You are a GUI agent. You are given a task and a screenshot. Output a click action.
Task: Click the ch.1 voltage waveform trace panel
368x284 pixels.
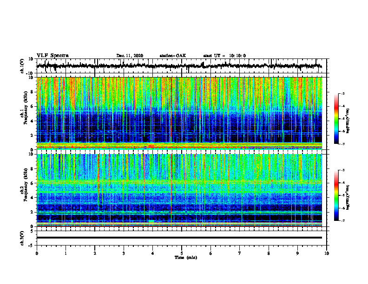[x=182, y=66]
